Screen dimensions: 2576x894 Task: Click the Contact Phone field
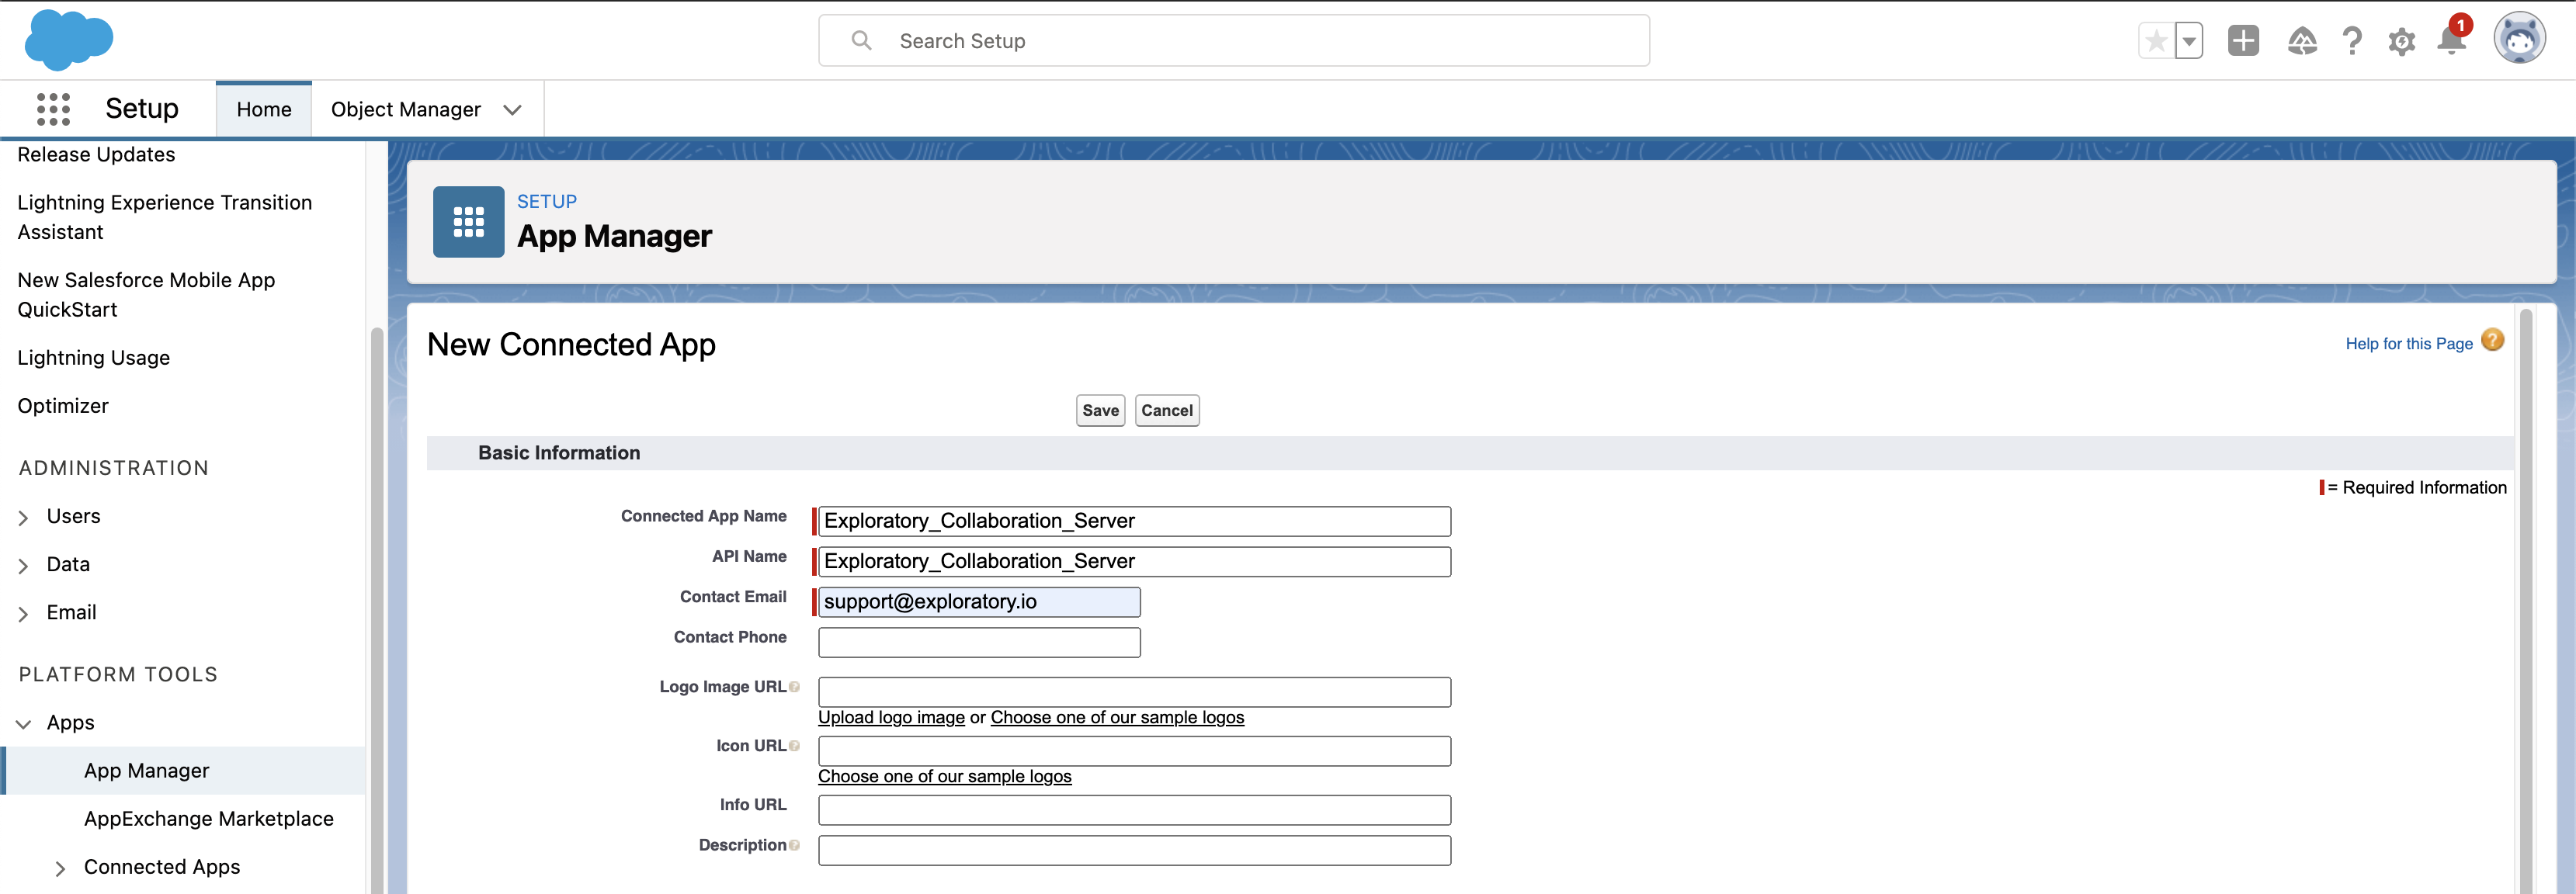[x=979, y=642]
